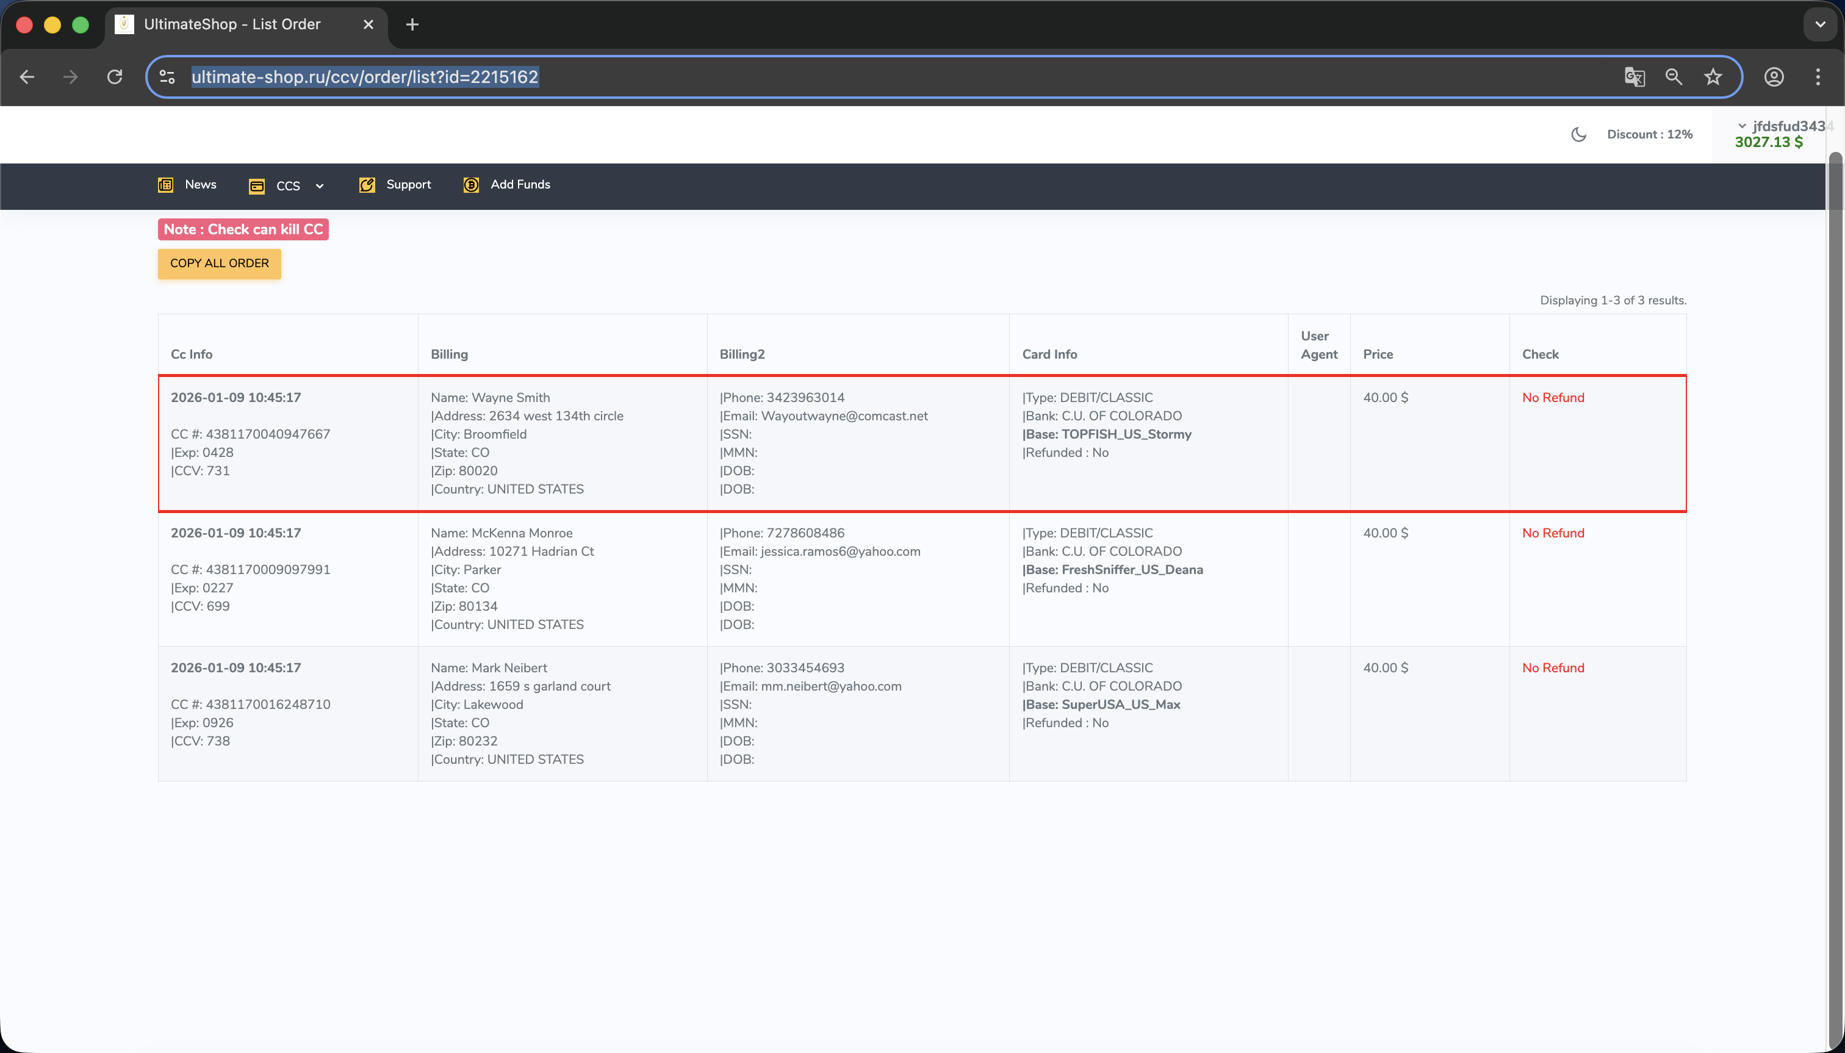Viewport: 1845px width, 1053px height.
Task: Open the tab search chevron at top right
Action: [x=1820, y=24]
